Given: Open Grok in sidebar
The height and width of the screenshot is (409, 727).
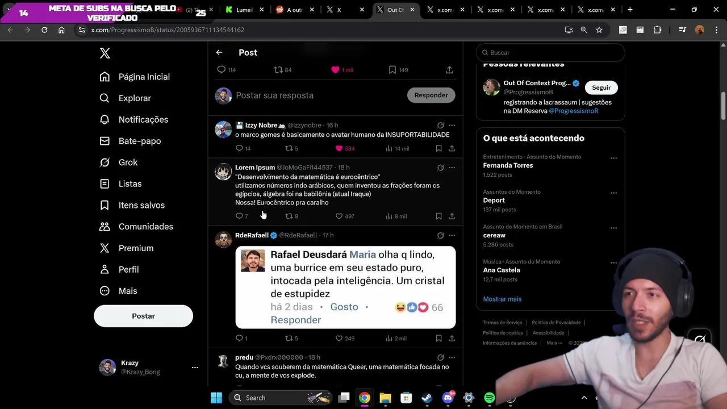Looking at the screenshot, I should (x=118, y=162).
